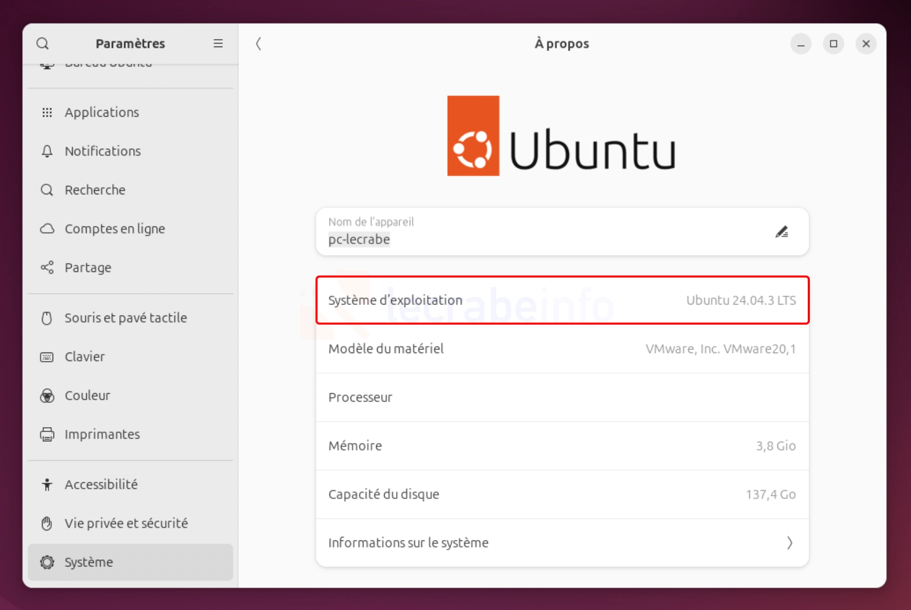Open Notifications settings panel

click(131, 151)
